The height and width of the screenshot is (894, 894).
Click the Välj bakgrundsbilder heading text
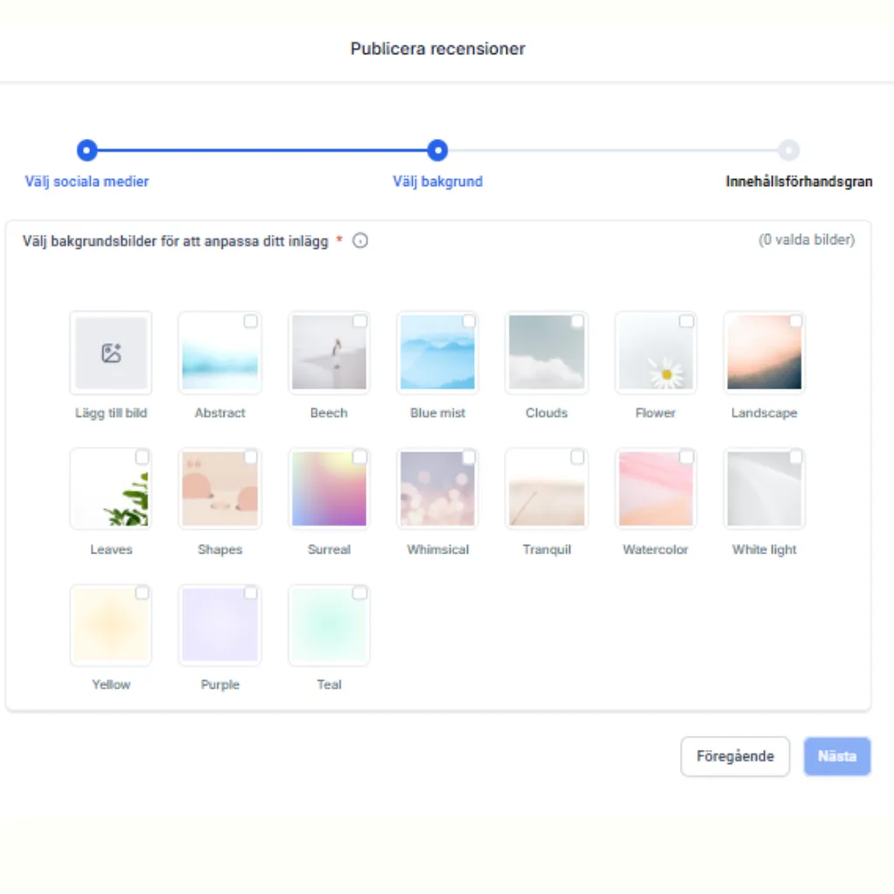coord(175,242)
